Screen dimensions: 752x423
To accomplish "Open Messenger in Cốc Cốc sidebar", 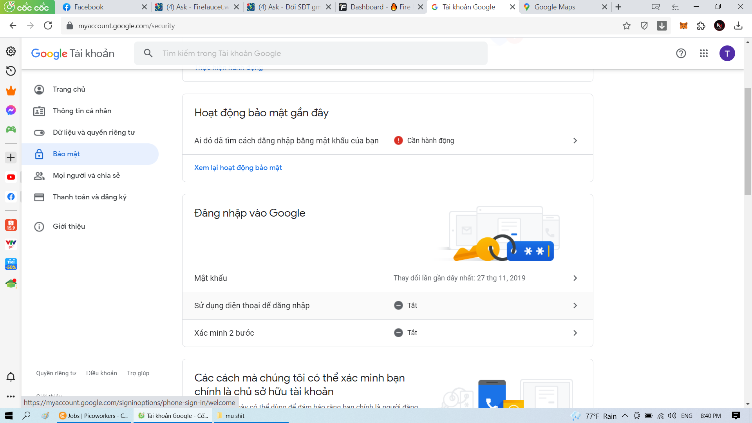I will [11, 110].
